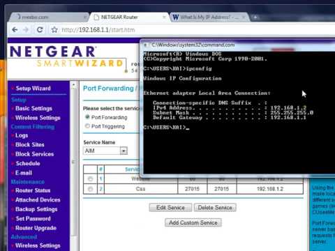Open Setup Wizard in sidebar
The image size is (335, 251).
tap(33, 89)
